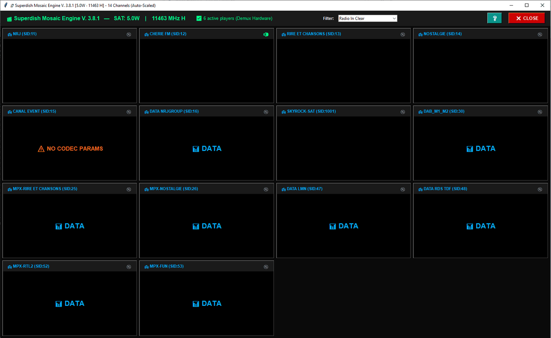Viewport: 551px width, 338px height.
Task: Click the 'CHERIE FM (SID:12)' title
Action: tap(168, 34)
